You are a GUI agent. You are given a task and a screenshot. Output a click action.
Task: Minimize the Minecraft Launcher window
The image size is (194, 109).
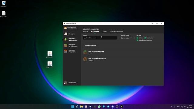[x=152, y=23]
